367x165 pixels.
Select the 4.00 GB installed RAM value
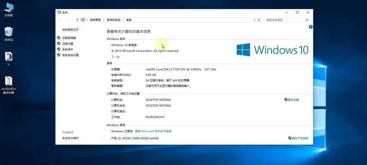tap(151, 75)
